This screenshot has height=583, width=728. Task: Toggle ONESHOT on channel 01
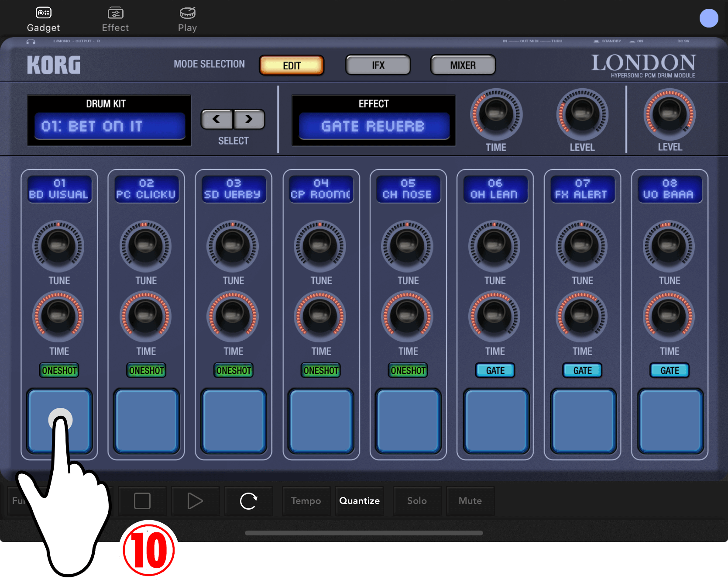pyautogui.click(x=59, y=370)
